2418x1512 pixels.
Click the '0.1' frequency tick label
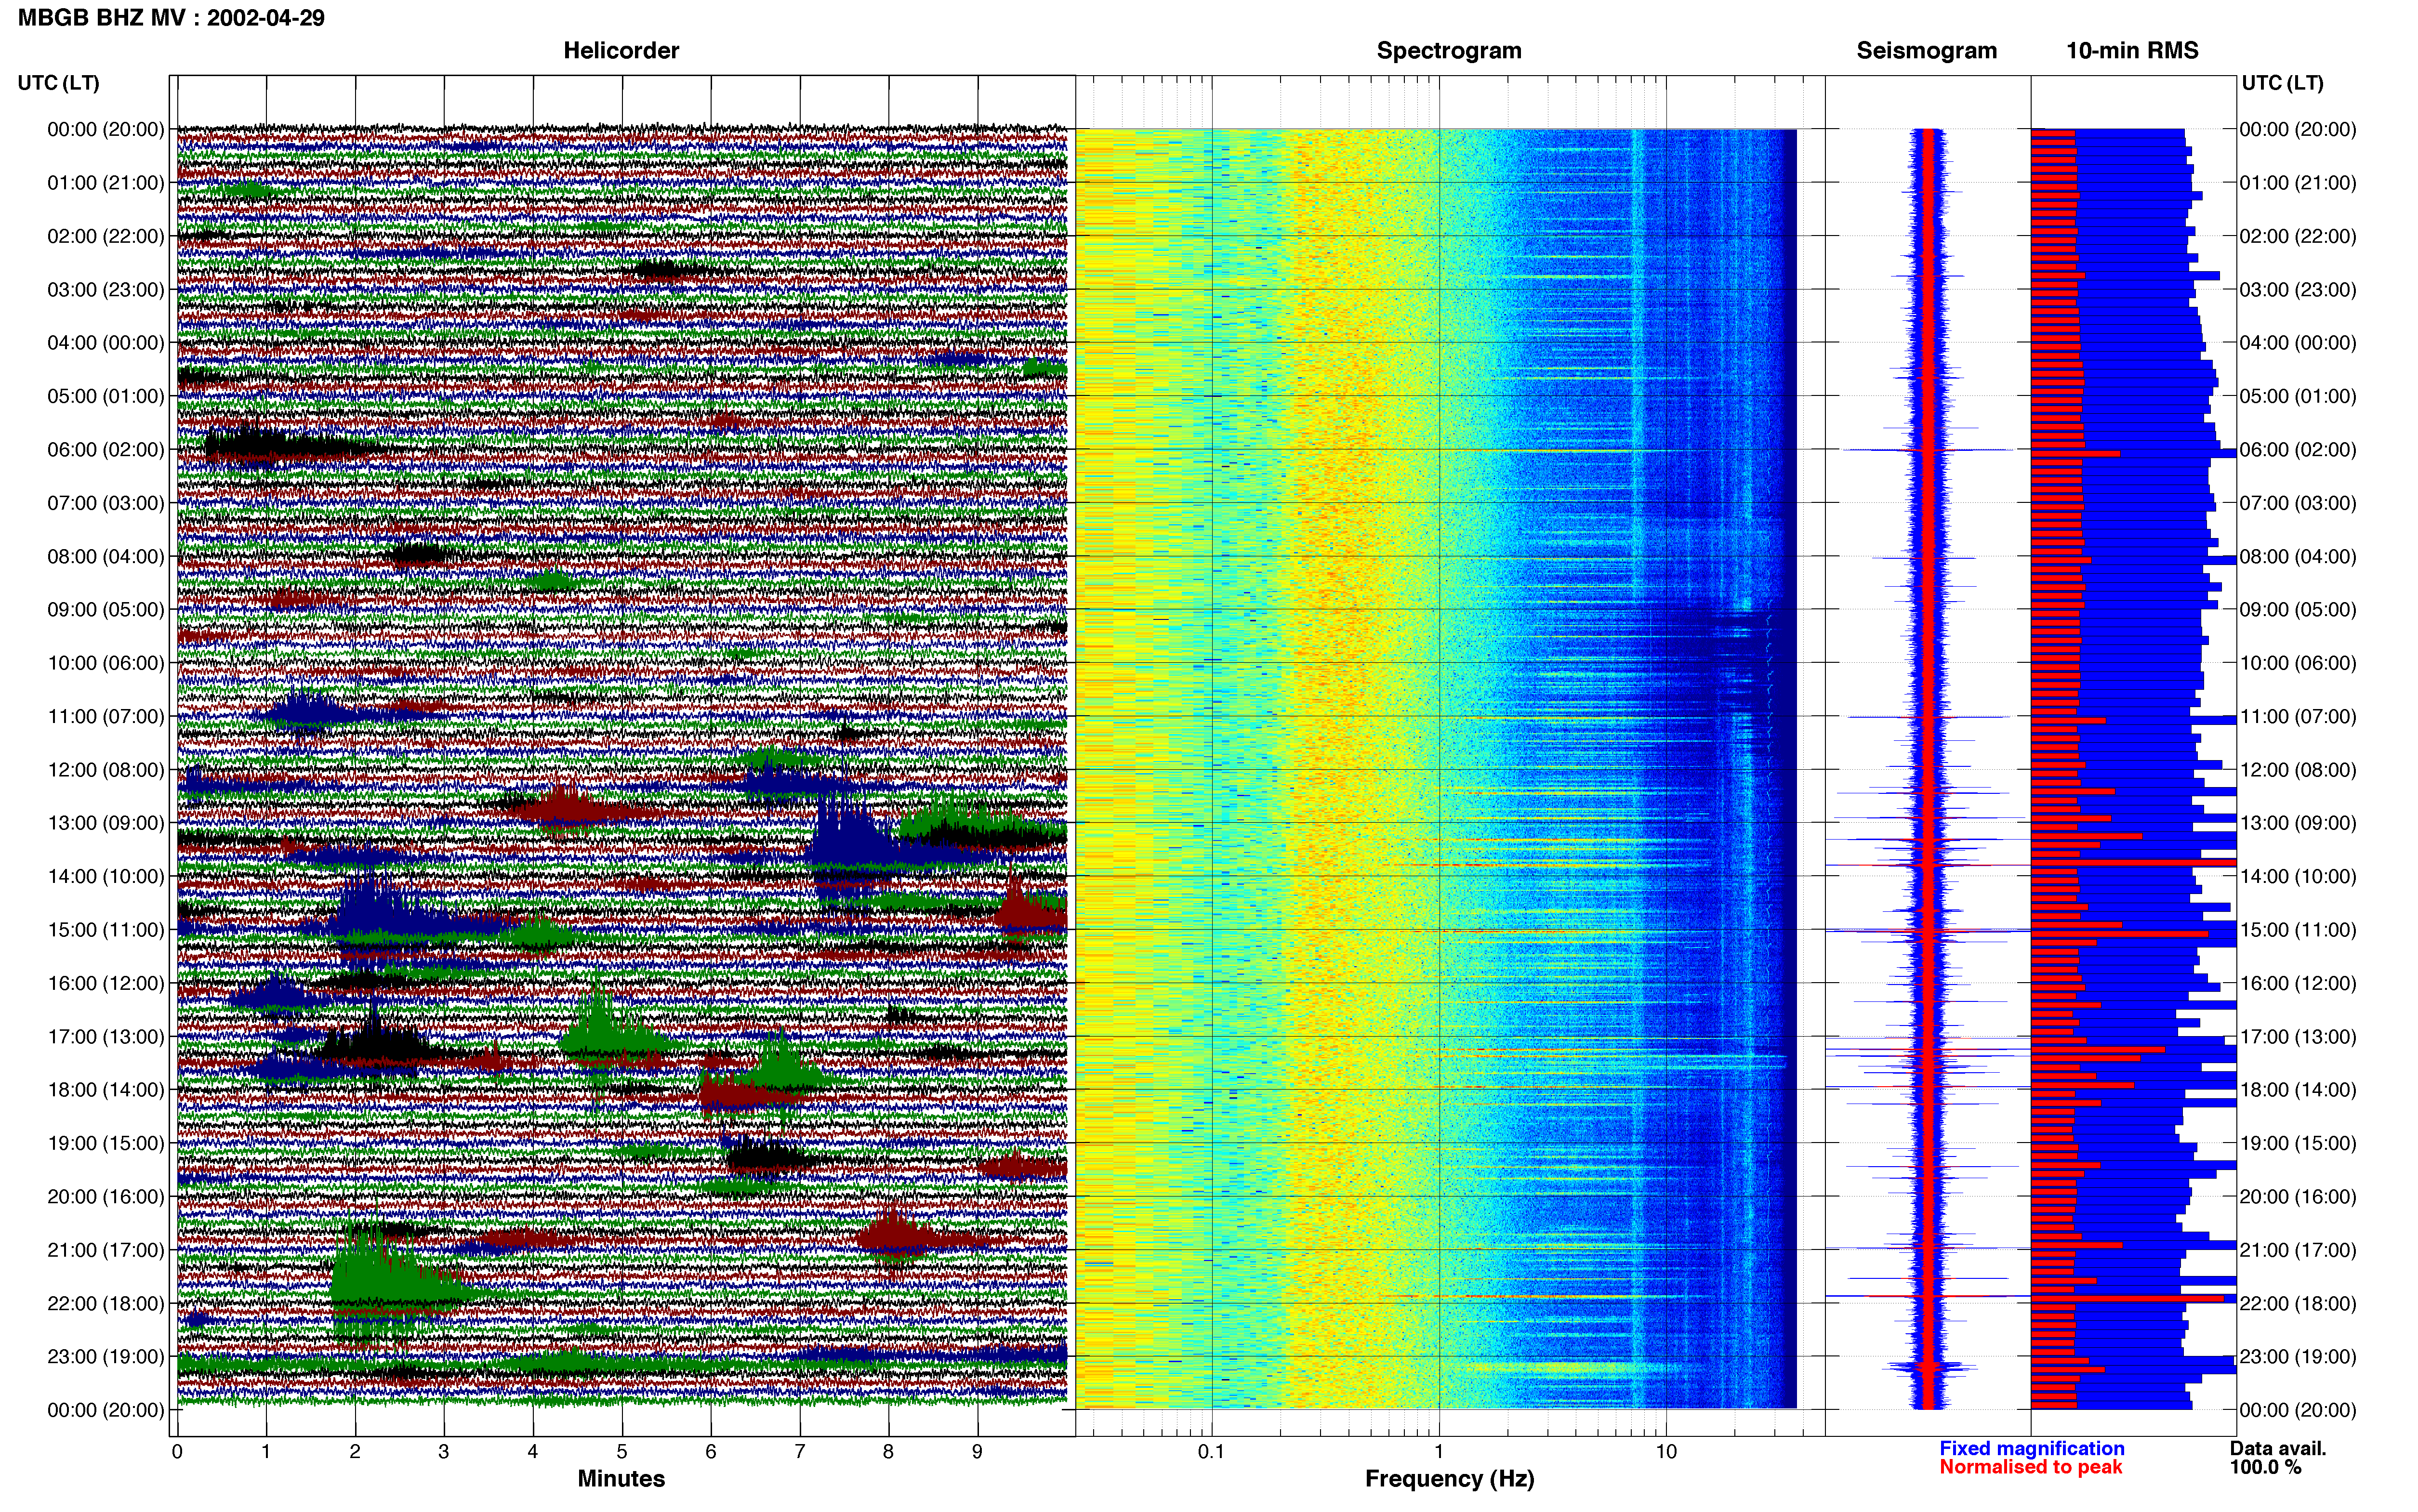pos(1211,1452)
